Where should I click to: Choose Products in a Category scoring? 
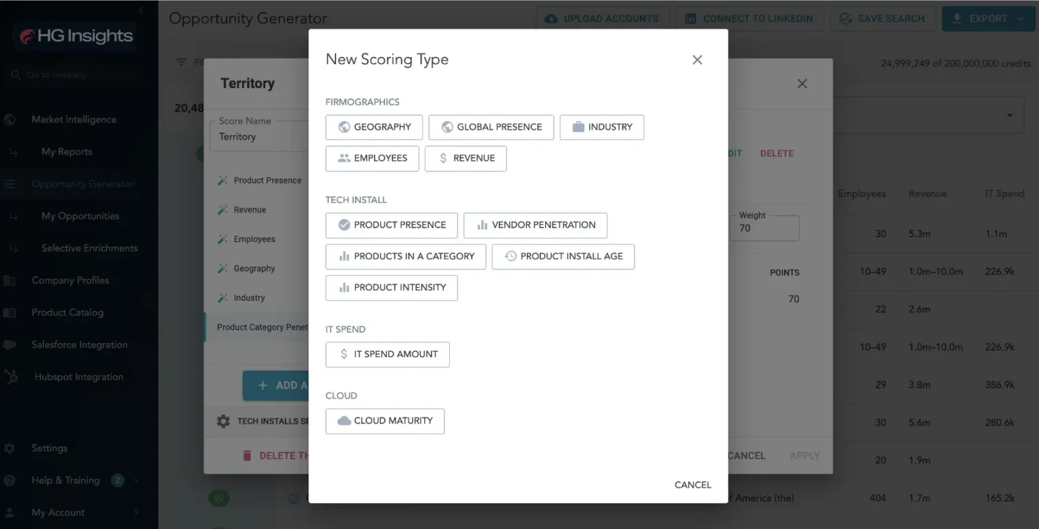tap(406, 256)
